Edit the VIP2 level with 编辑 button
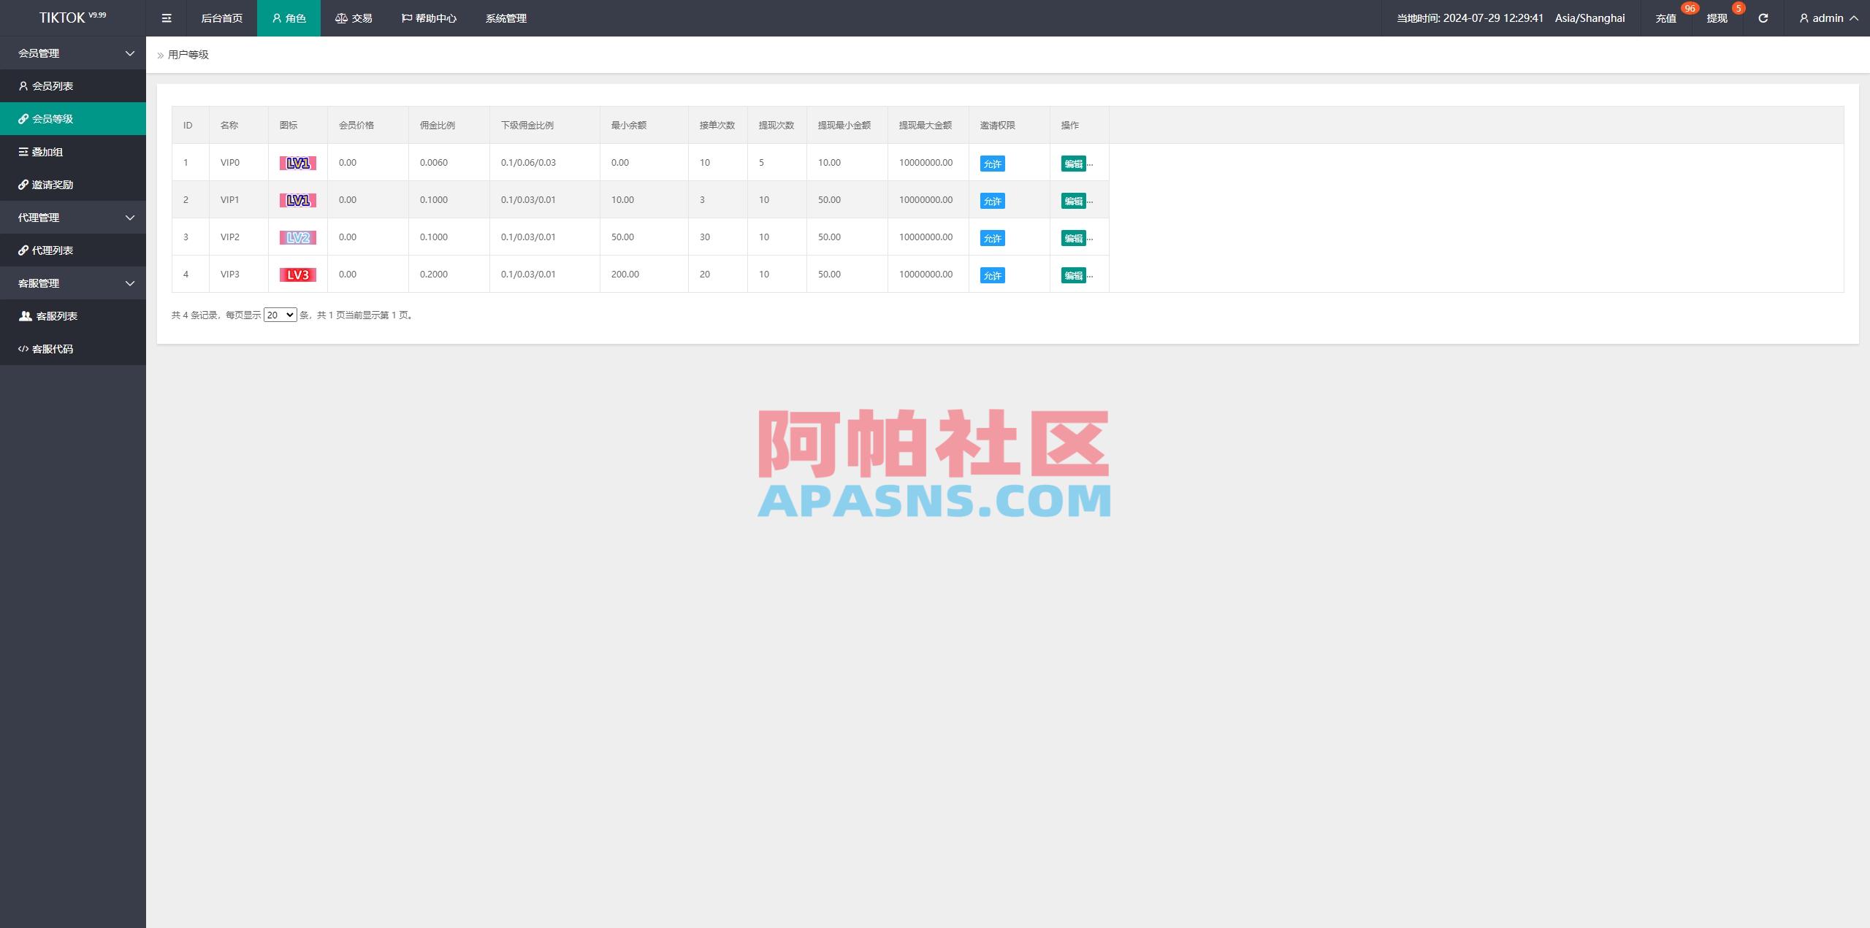Image resolution: width=1870 pixels, height=928 pixels. pos(1072,237)
